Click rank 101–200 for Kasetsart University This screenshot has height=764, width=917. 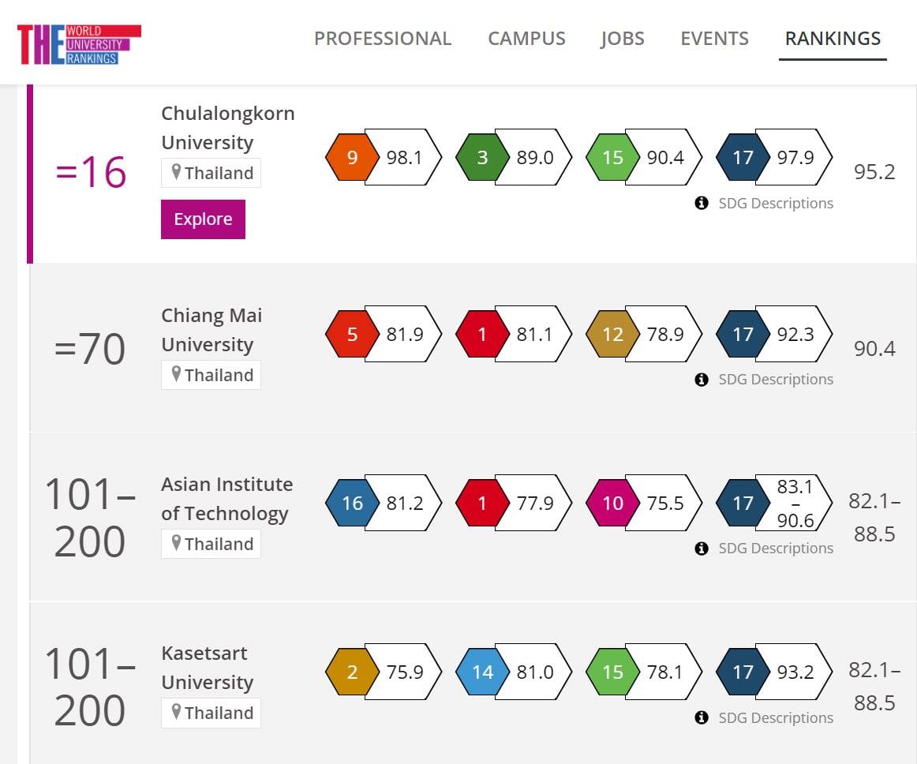coord(90,687)
